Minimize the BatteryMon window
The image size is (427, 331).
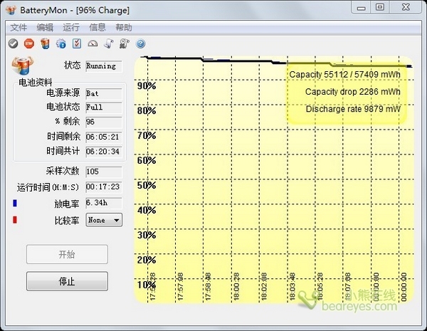(x=361, y=8)
